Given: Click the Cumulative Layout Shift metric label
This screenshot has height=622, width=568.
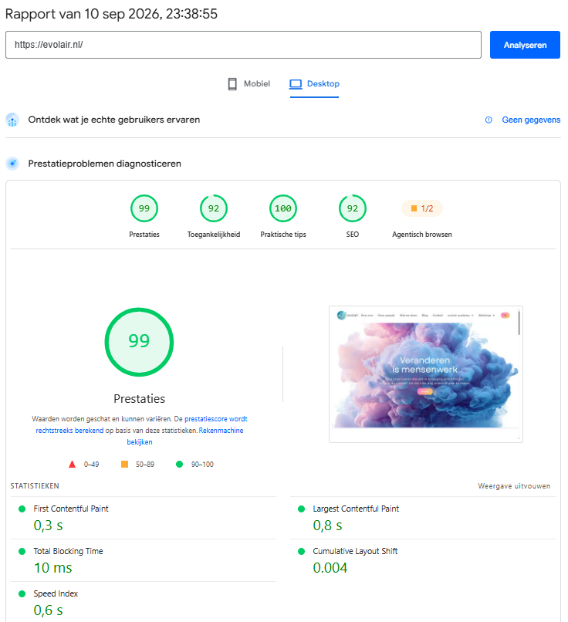Looking at the screenshot, I should [355, 551].
